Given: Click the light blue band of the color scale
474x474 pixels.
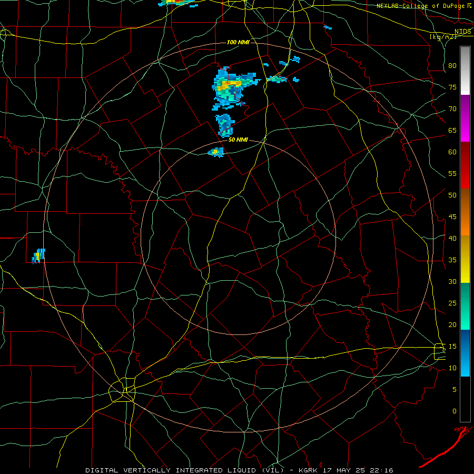Looking at the screenshot, I should tap(465, 353).
